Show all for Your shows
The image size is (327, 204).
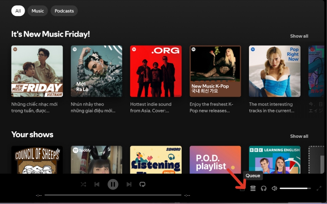click(x=299, y=136)
